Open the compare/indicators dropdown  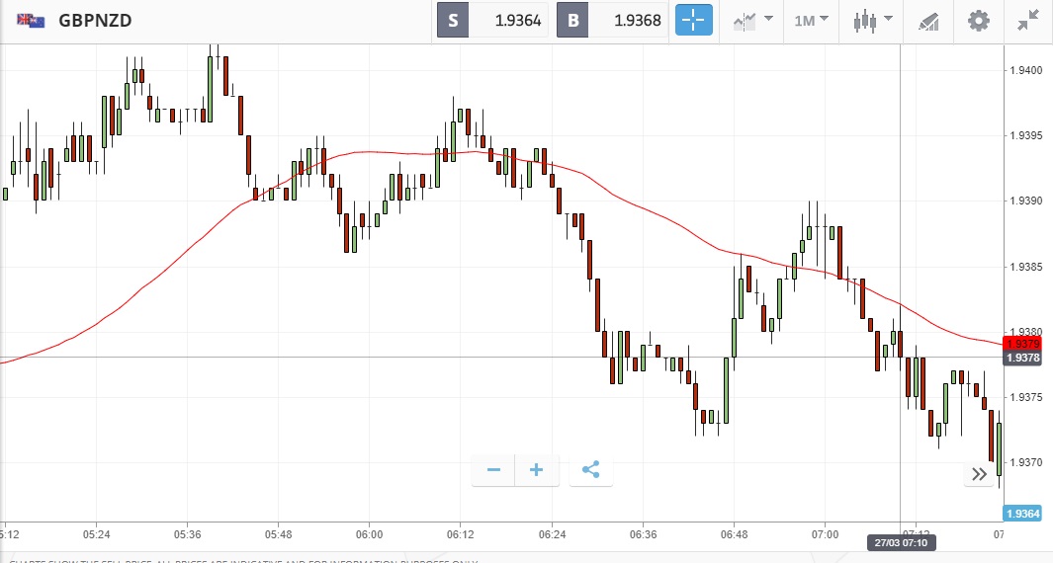(x=753, y=20)
